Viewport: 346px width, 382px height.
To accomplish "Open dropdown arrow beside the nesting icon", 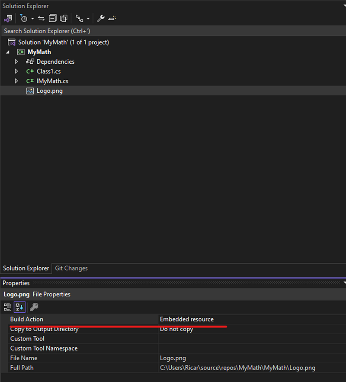I will coord(88,19).
